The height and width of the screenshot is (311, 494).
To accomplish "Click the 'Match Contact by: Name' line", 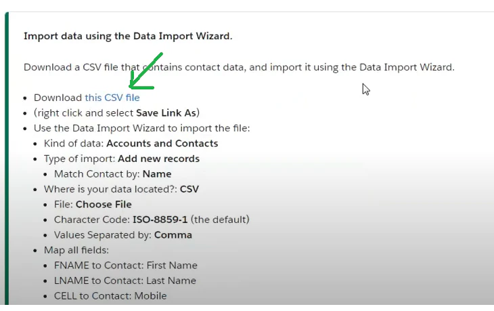I will pos(113,174).
